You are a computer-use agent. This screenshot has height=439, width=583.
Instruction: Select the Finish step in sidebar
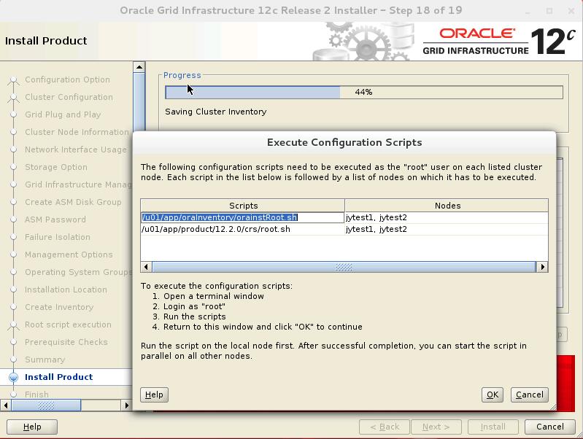[36, 395]
